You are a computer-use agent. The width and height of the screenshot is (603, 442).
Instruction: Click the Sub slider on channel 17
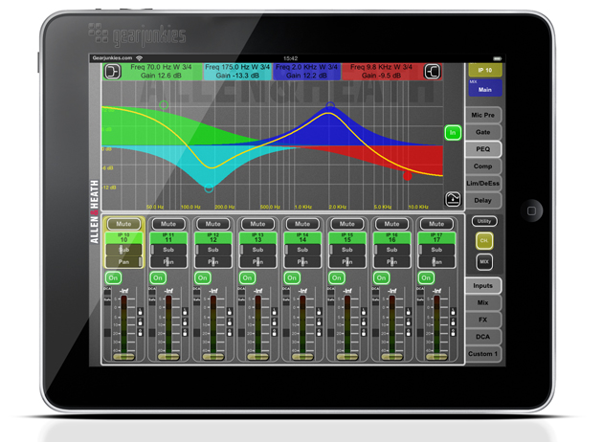click(436, 250)
